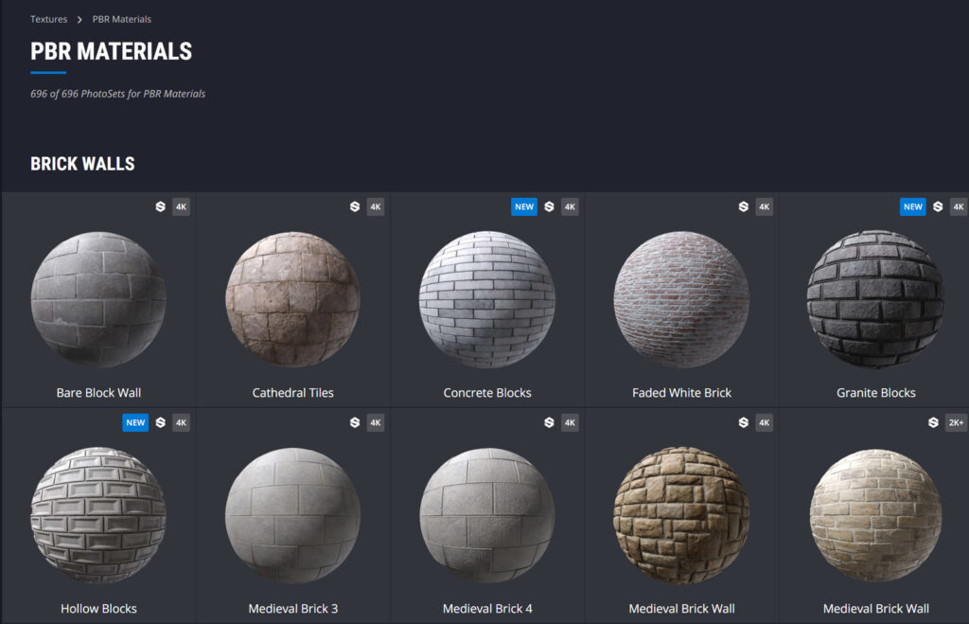This screenshot has width=969, height=624.
Task: Click the Substance icon on Medieval Brick 3
Action: pos(355,422)
